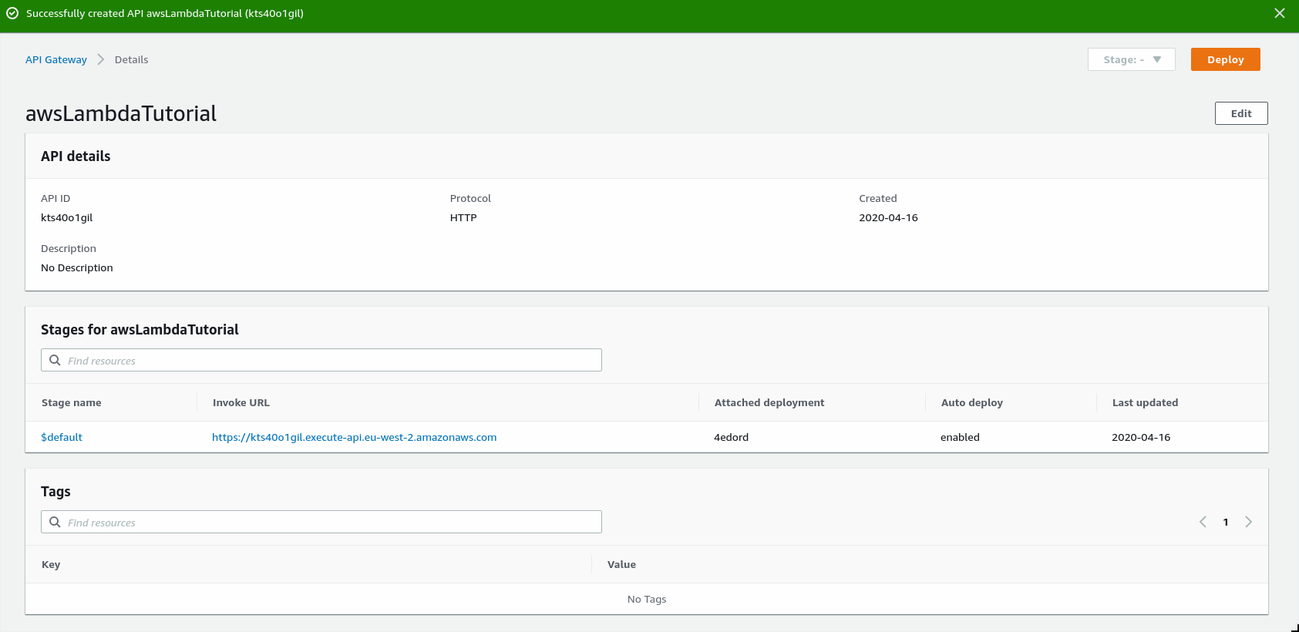Open the Invoke URL execute-api link
Image resolution: width=1299 pixels, height=632 pixels.
pyautogui.click(x=354, y=437)
